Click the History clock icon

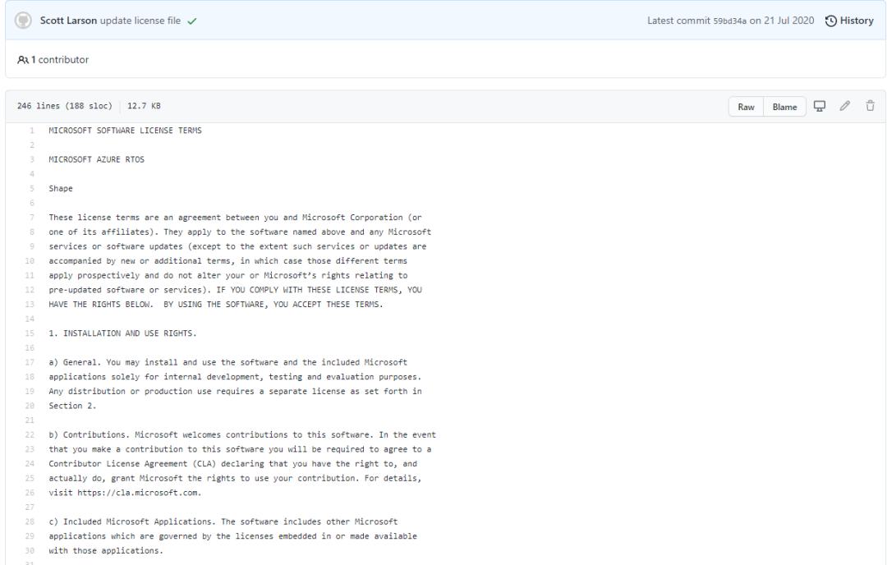pos(830,21)
